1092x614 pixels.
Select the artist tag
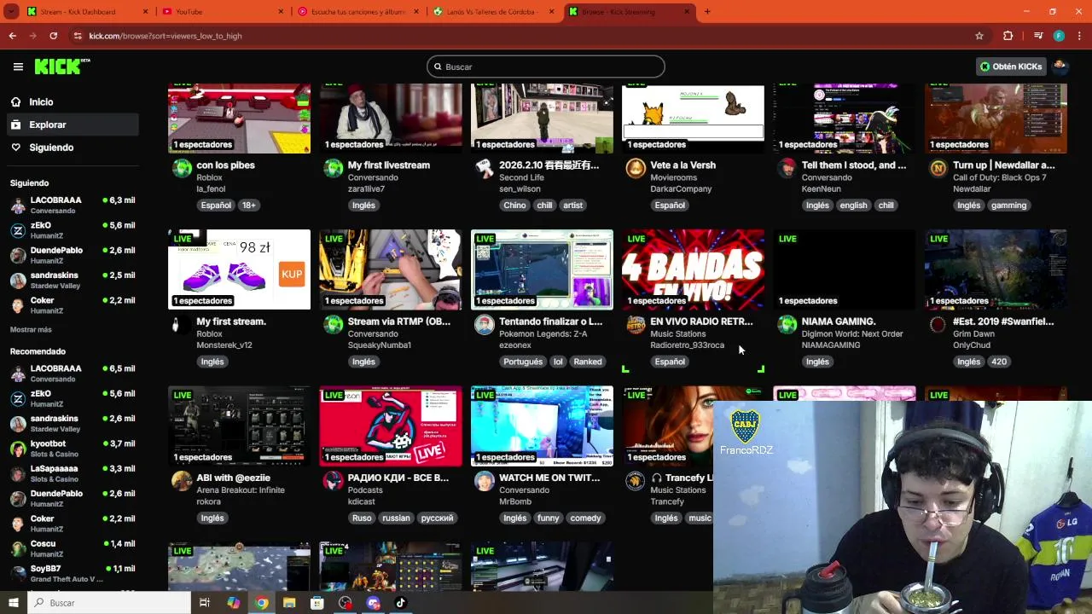coord(572,206)
